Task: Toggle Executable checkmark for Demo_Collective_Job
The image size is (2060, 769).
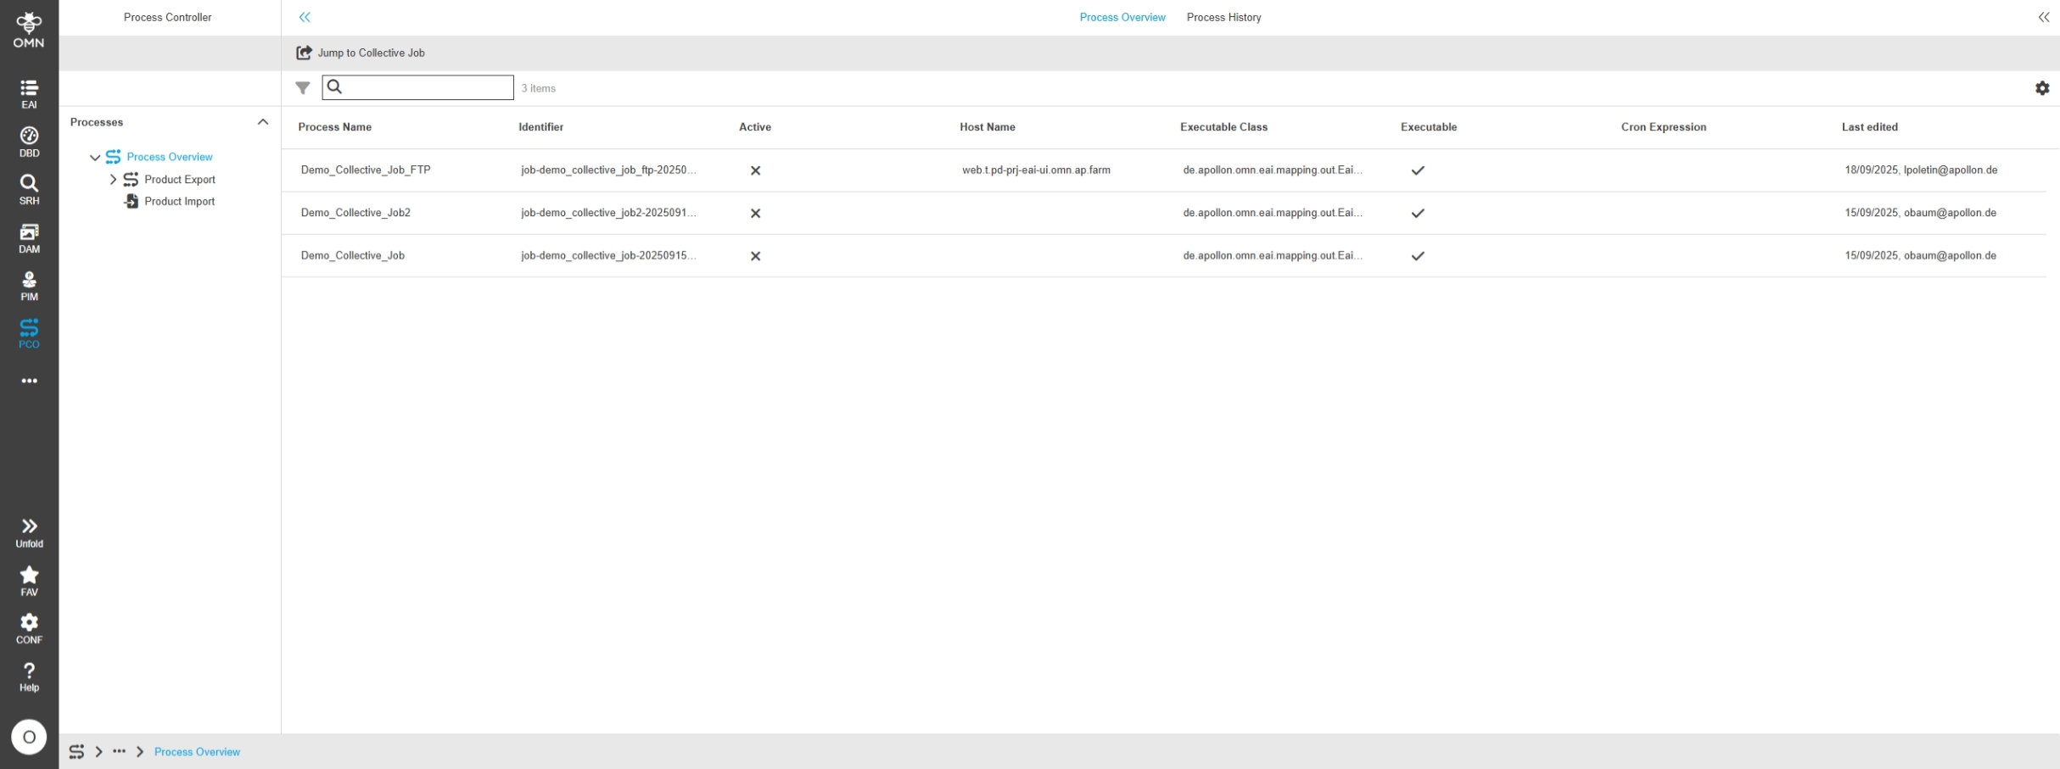Action: click(1417, 256)
